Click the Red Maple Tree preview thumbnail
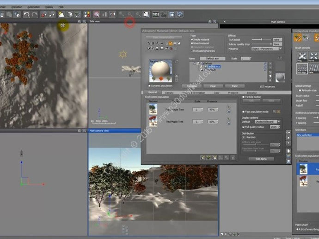The image size is (319, 239). tap(153, 121)
